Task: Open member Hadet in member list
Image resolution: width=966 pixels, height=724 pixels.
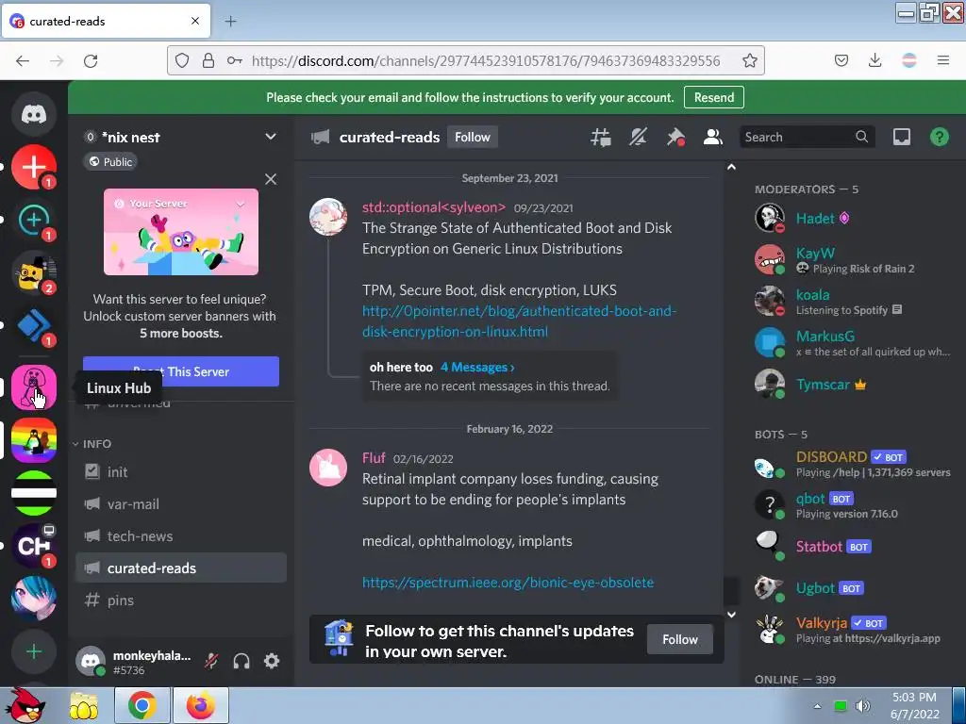Action: [853, 218]
